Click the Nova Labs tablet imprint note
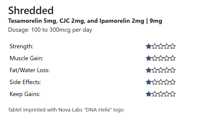Viewport: 197px width, 121px height. (66, 110)
